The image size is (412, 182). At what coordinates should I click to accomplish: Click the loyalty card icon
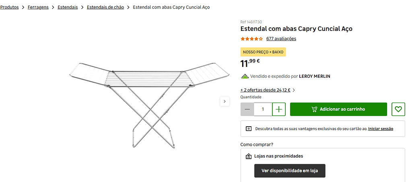pos(249,129)
